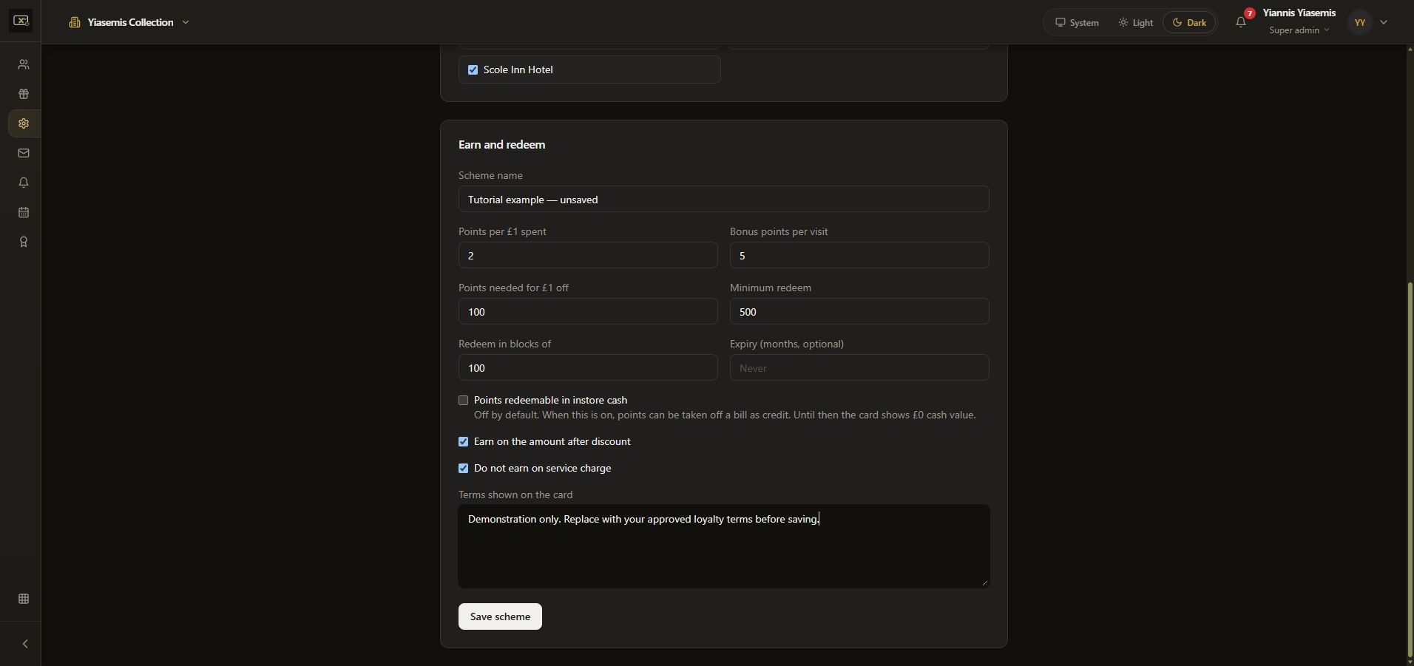Open the envelope mail sidebar icon
Viewport: 1414px width, 666px height.
24,154
